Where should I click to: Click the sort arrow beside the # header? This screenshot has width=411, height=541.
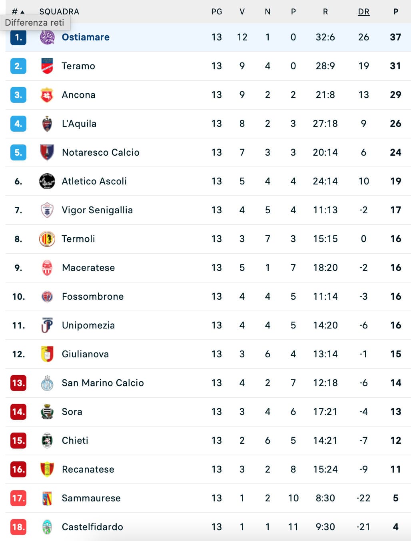22,12
